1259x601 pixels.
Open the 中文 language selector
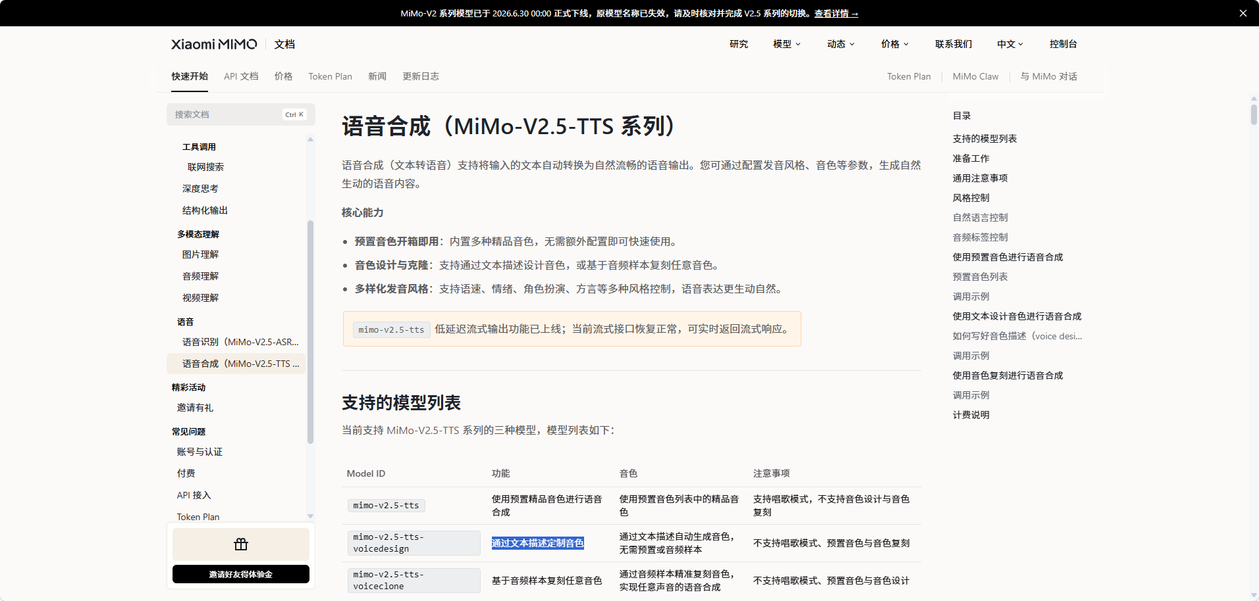click(x=1010, y=44)
